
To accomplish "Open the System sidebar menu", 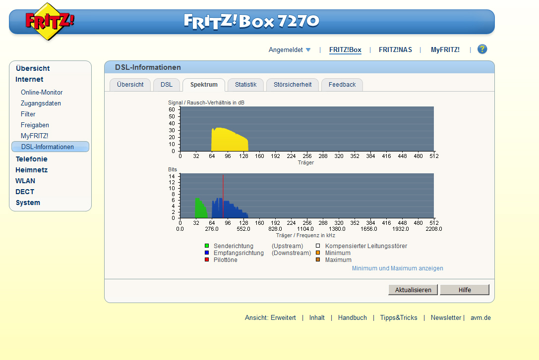I will click(x=28, y=203).
